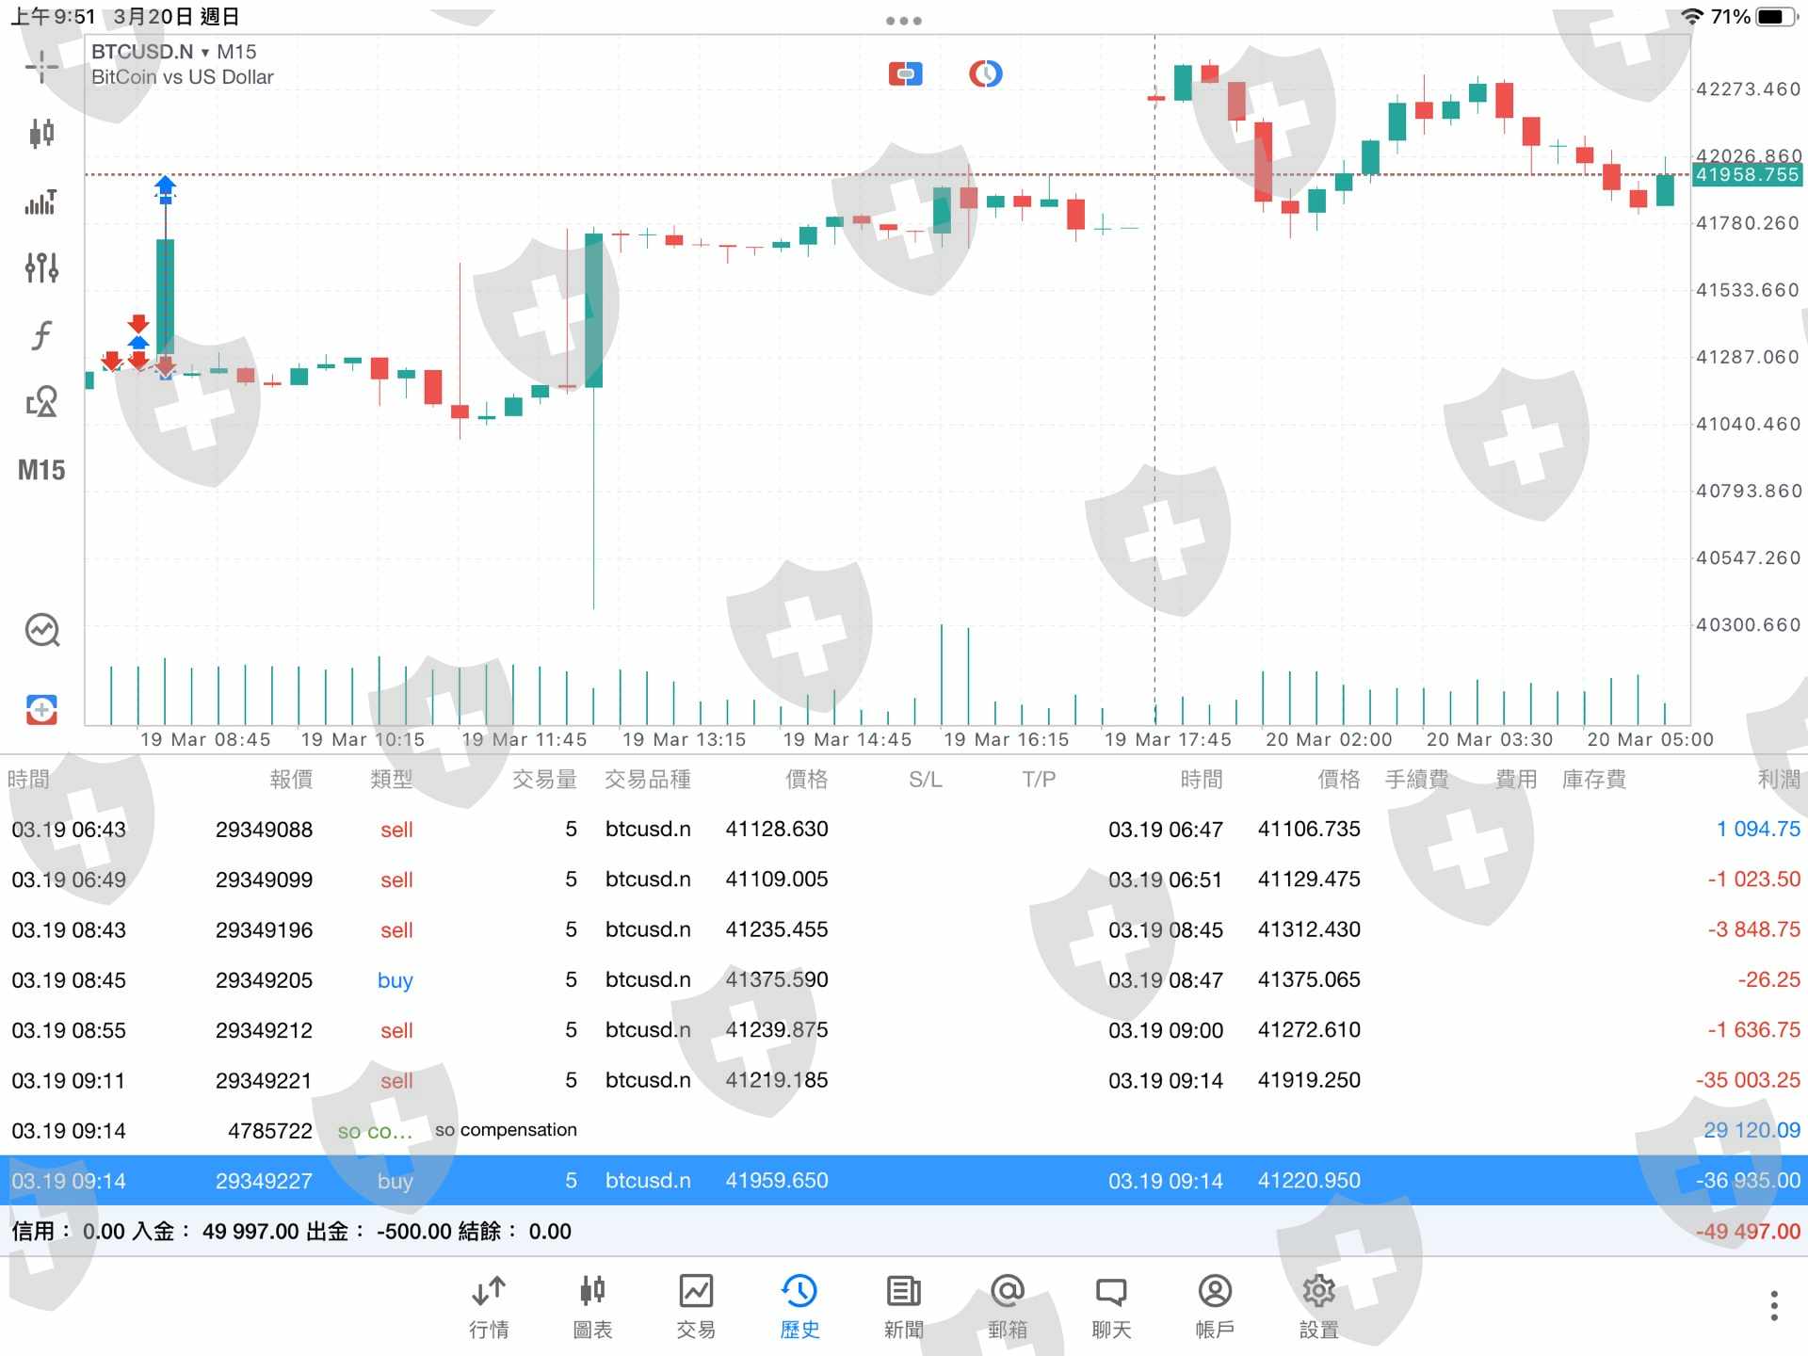Open the indicators function icon

pyautogui.click(x=41, y=335)
